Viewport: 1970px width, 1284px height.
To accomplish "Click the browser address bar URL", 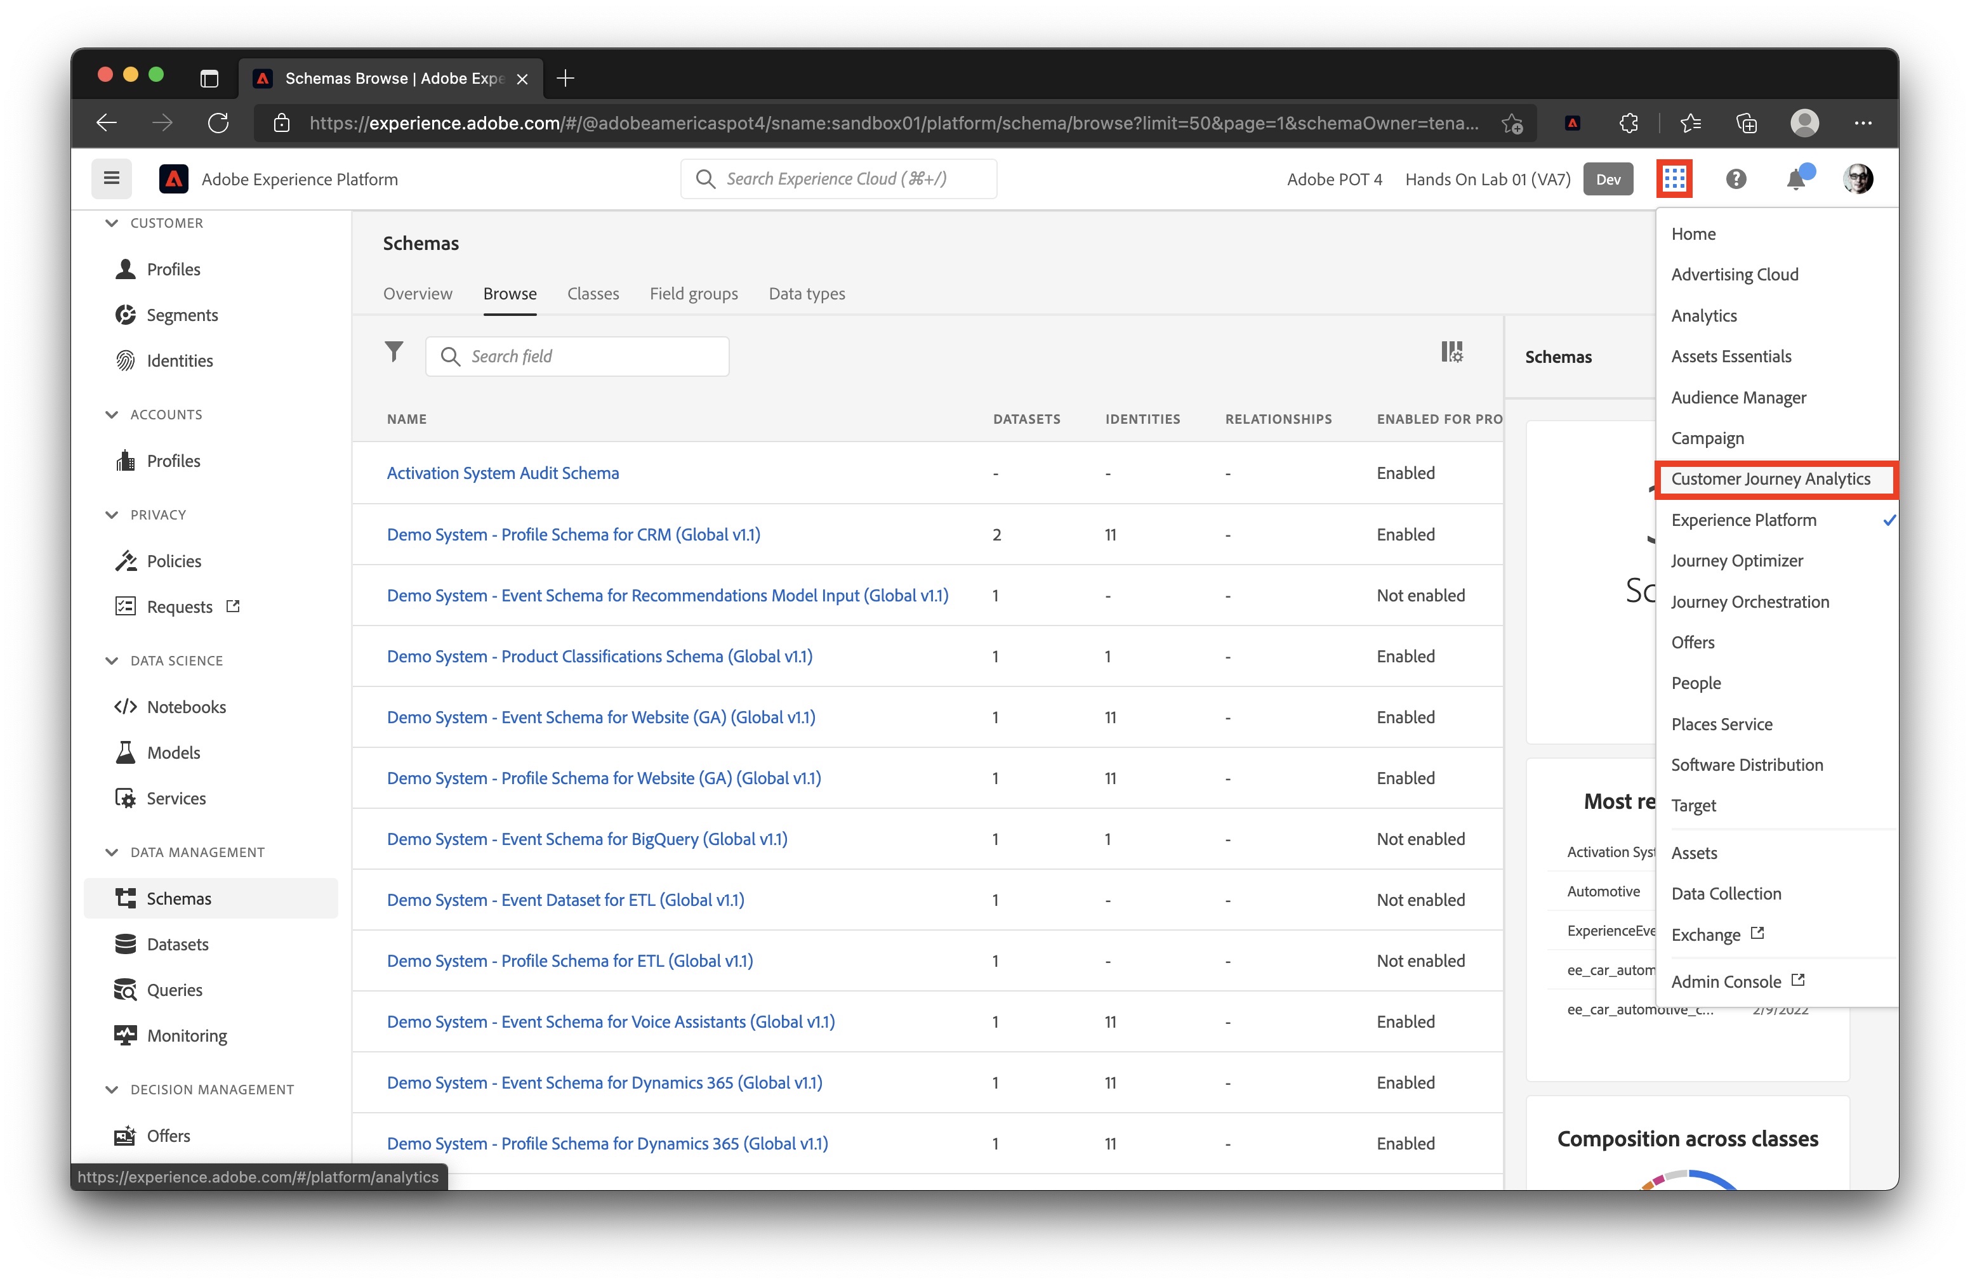I will [x=894, y=123].
